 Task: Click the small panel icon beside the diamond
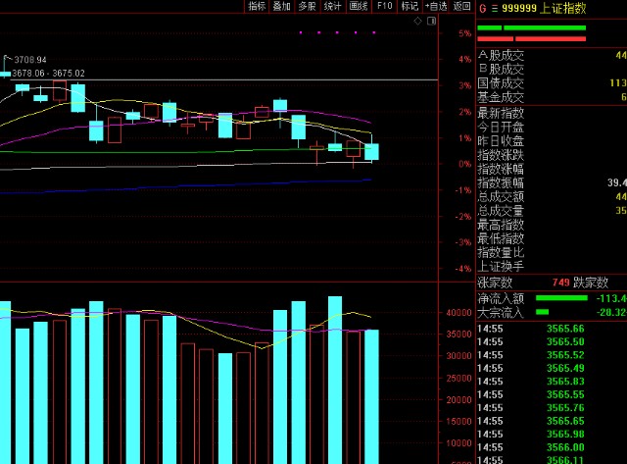coord(432,20)
